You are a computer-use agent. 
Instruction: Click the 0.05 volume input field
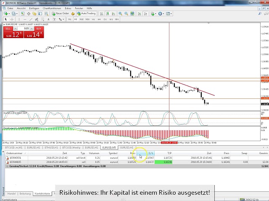(x=24, y=28)
